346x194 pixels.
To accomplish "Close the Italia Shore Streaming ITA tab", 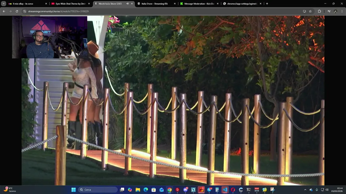I will click(175, 4).
